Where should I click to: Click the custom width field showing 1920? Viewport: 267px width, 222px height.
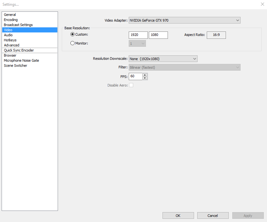(138, 35)
